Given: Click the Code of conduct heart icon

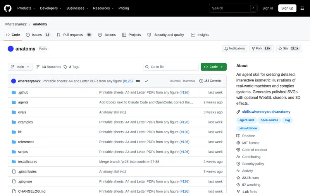Looking at the screenshot, I should [238, 150].
